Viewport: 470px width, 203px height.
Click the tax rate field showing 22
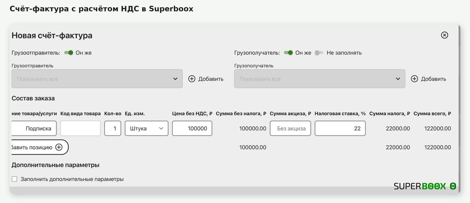click(x=340, y=128)
